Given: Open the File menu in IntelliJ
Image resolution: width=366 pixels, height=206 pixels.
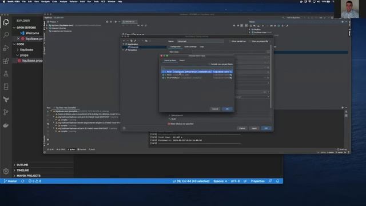Looking at the screenshot, I should coord(24,1).
